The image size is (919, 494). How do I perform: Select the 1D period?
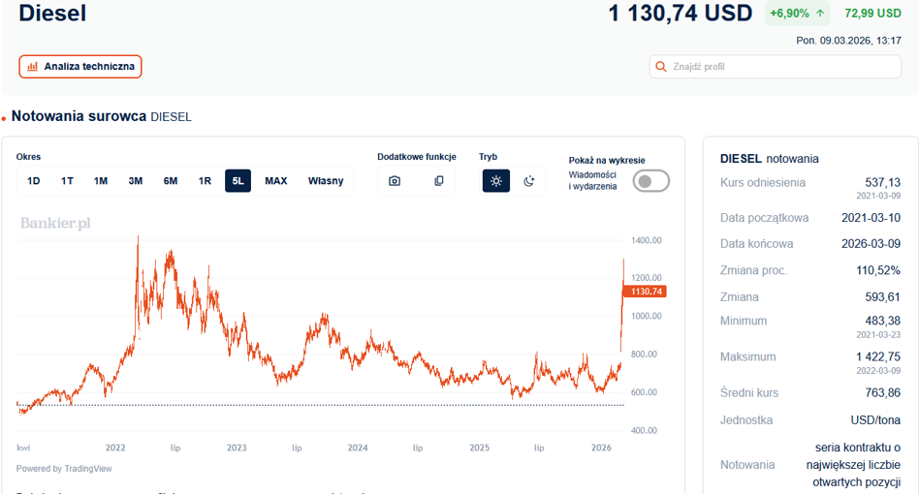point(33,181)
